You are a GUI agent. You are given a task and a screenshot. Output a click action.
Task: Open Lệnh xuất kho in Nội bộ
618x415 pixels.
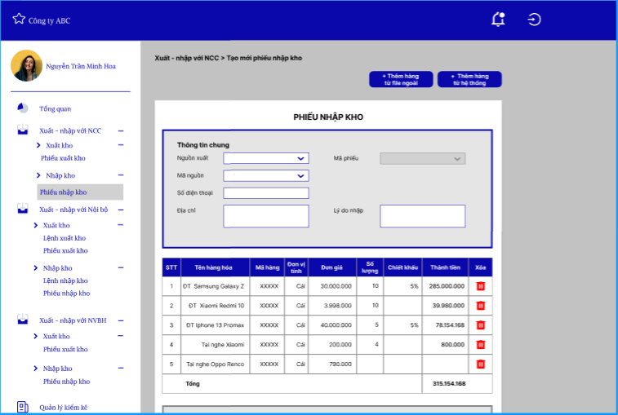pyautogui.click(x=64, y=238)
